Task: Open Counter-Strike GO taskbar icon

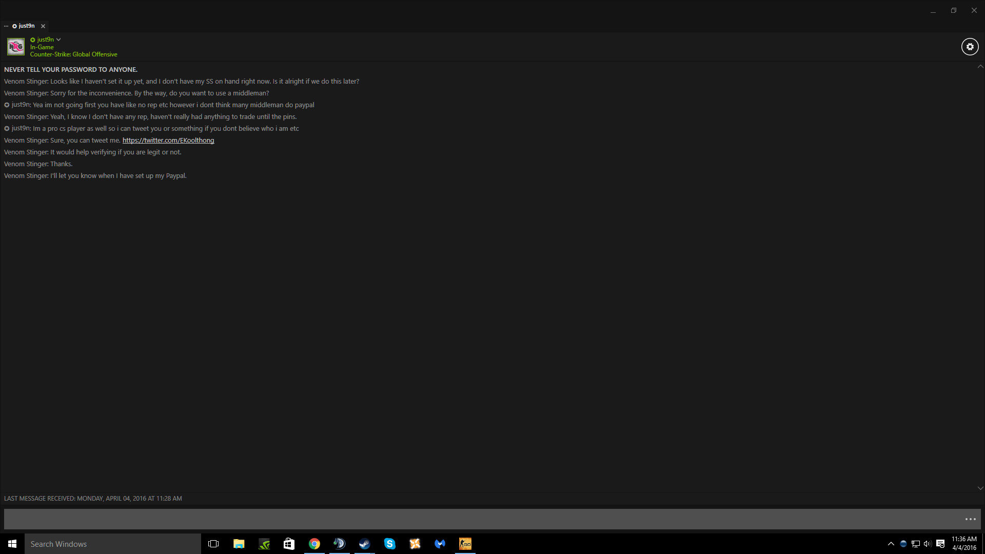Action: (x=465, y=544)
